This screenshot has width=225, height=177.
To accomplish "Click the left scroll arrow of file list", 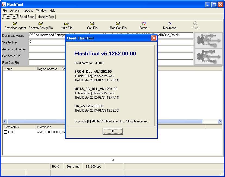I will coord(5,121).
